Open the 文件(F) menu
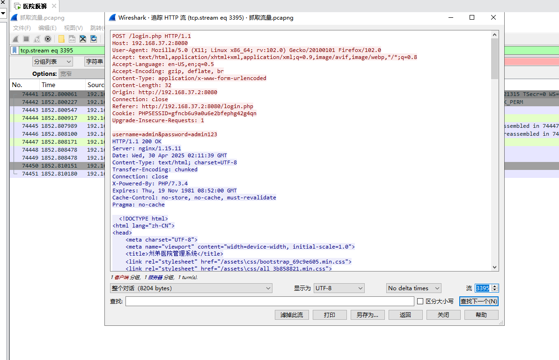This screenshot has width=559, height=360. pyautogui.click(x=22, y=28)
